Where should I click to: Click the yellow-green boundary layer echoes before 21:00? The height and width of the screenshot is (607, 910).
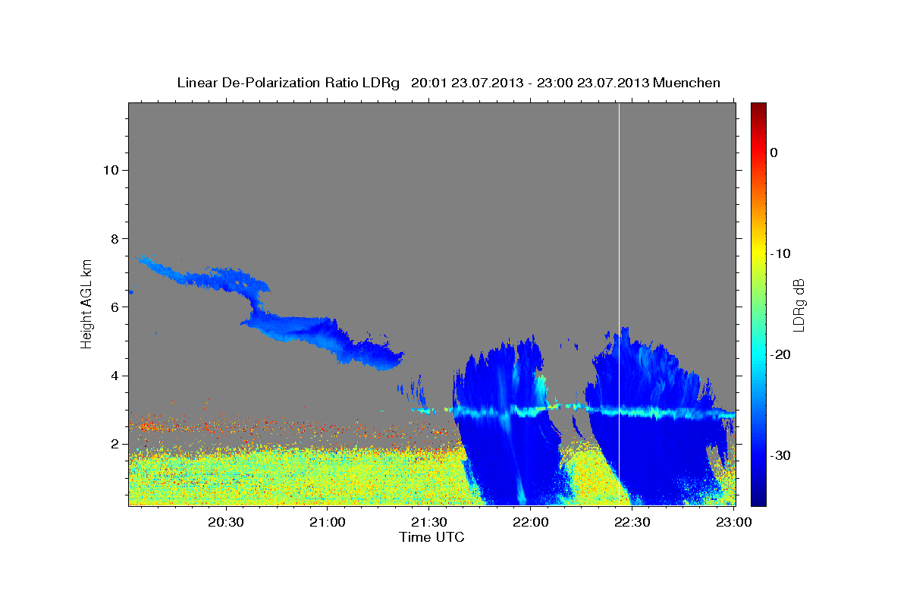tap(227, 476)
